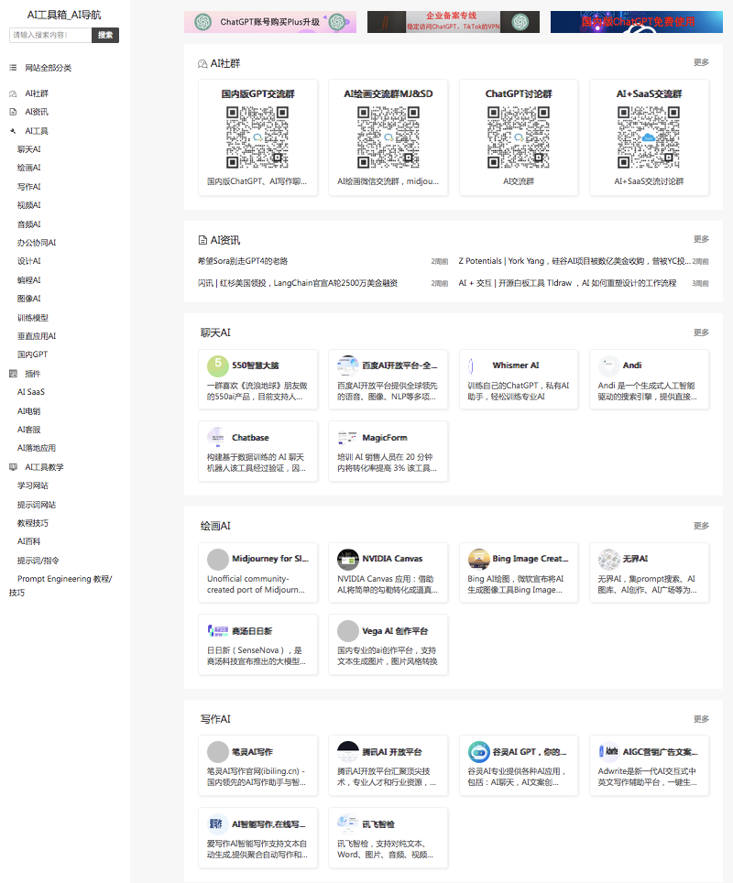Open AI绘画交流群MJ&SD QR code
Screen dimensions: 733x883
388,137
